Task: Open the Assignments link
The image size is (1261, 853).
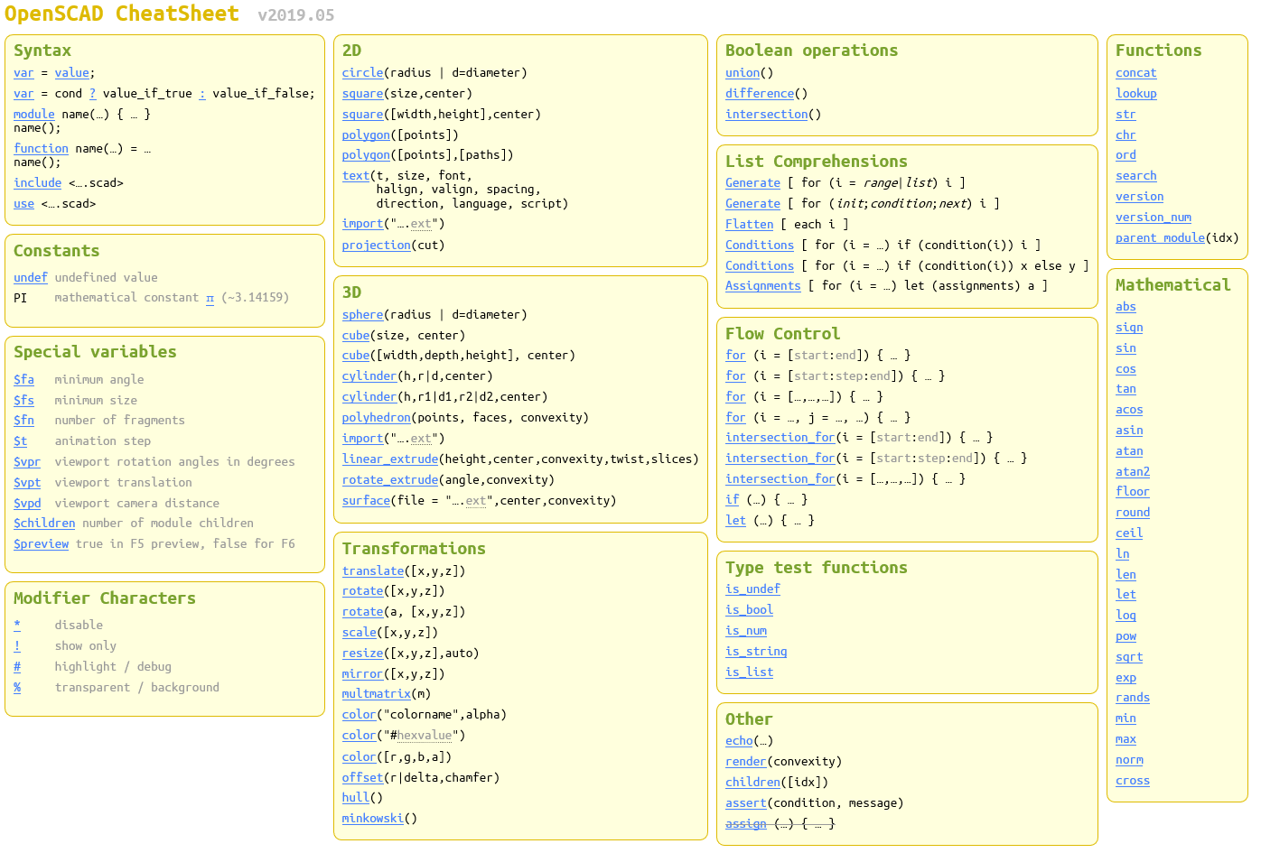Action: (x=763, y=286)
